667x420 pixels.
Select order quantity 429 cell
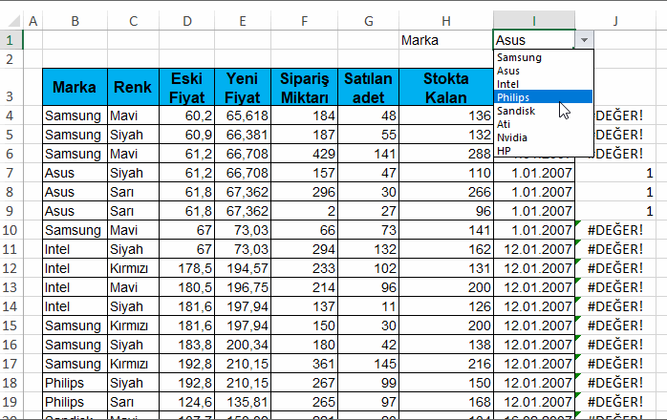pos(304,154)
